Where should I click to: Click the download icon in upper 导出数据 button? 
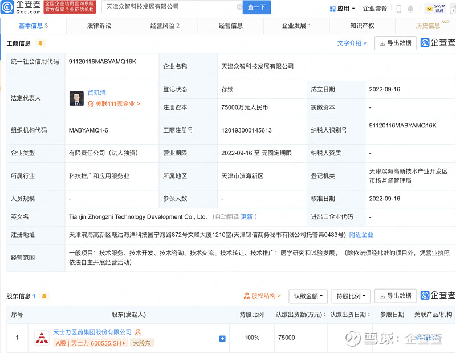pyautogui.click(x=382, y=43)
